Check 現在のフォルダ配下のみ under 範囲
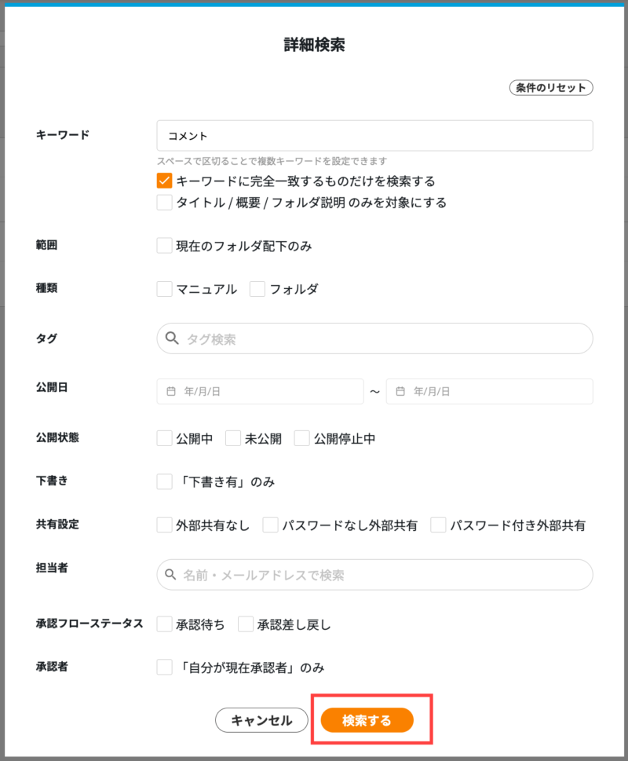 [x=163, y=245]
